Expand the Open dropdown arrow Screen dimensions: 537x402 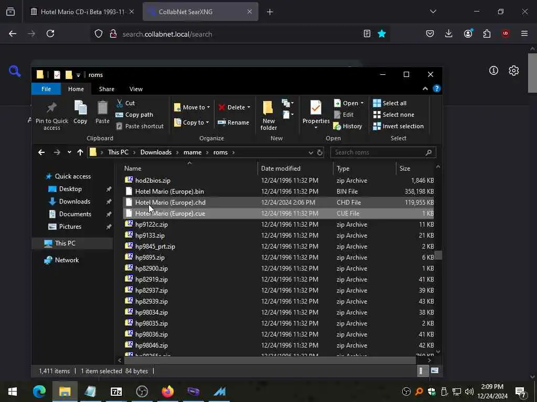click(362, 103)
